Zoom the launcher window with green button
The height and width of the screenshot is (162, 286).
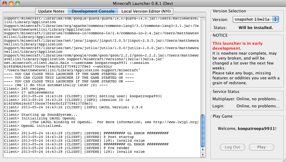(18, 3)
